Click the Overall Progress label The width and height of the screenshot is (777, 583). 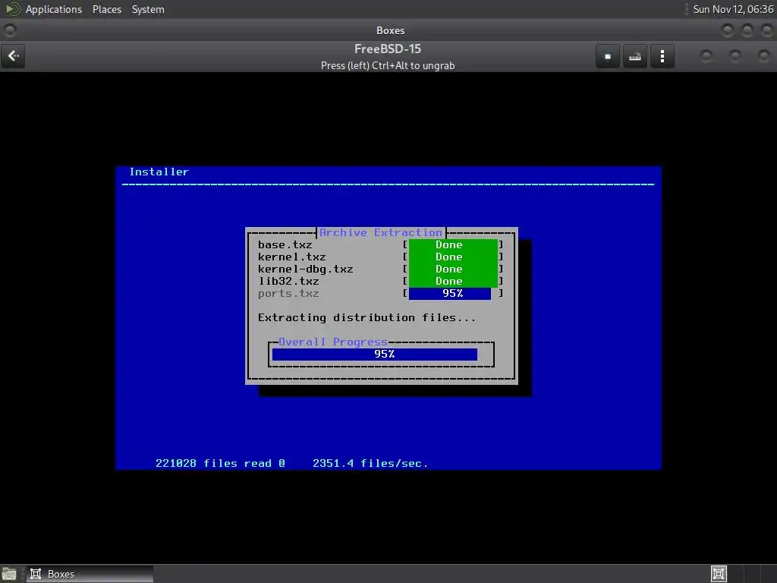(333, 342)
